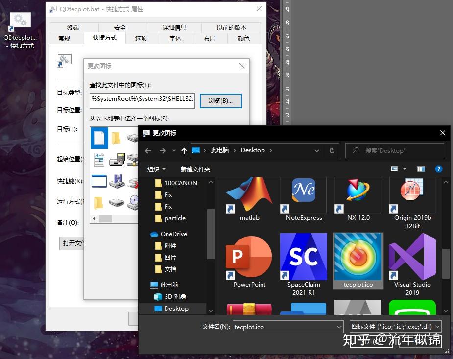Image resolution: width=453 pixels, height=359 pixels.
Task: Click the 新建文件夹 button
Action: click(195, 168)
